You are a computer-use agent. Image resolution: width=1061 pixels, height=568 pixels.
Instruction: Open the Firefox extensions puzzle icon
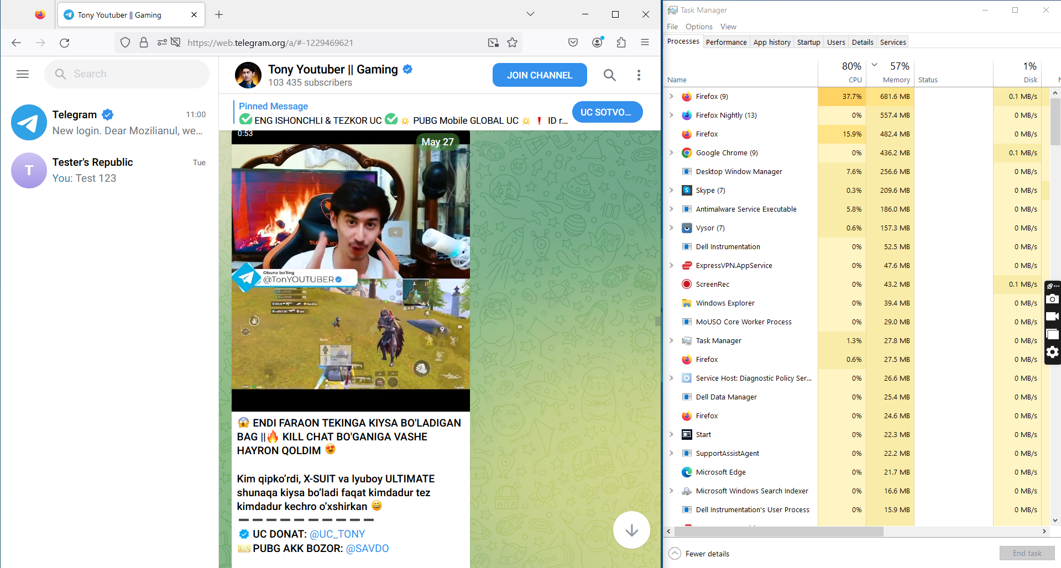[x=621, y=42]
